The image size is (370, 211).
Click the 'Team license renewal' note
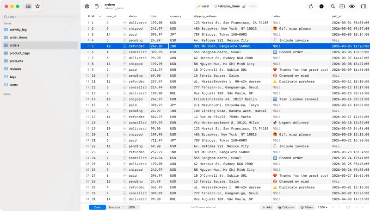click(299, 99)
